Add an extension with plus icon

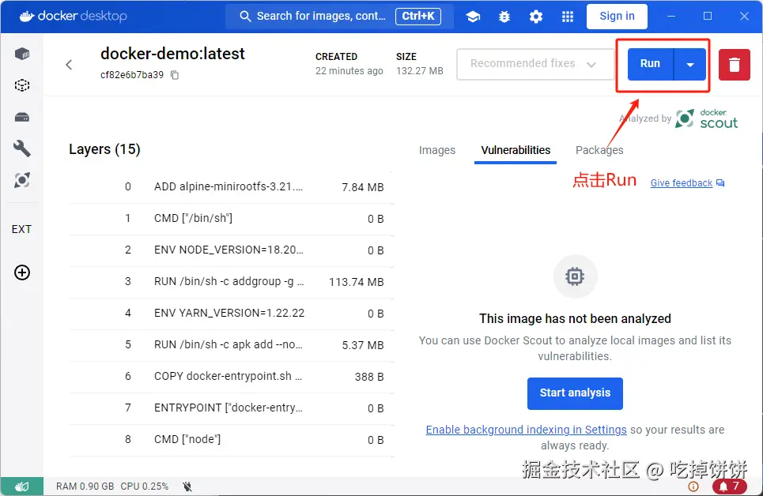tap(22, 272)
